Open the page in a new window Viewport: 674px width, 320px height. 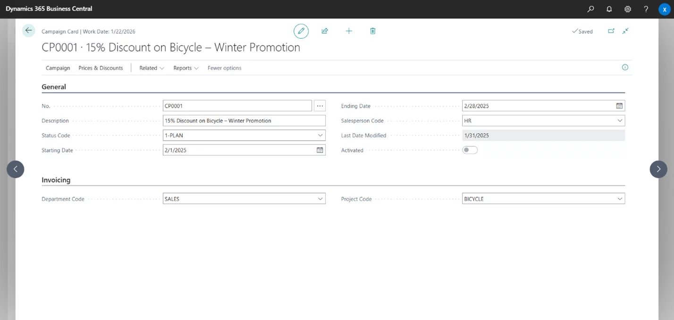(x=611, y=31)
